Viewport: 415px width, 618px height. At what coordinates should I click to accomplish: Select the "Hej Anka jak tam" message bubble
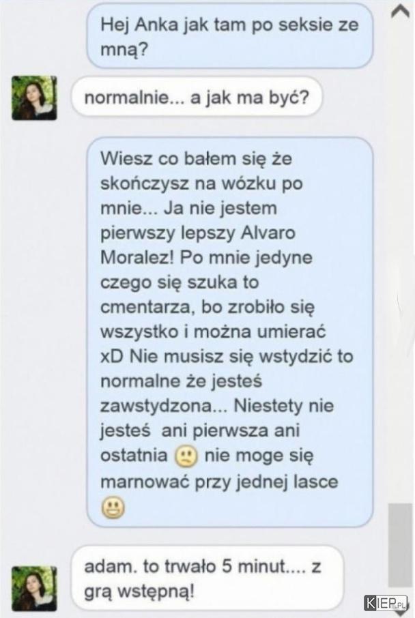pos(230,36)
